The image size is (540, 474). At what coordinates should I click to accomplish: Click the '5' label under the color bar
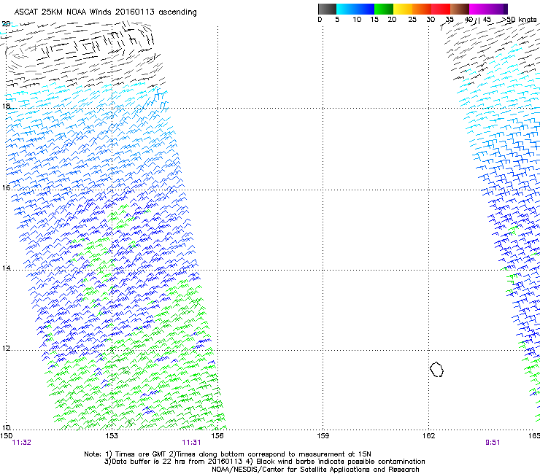point(337,20)
